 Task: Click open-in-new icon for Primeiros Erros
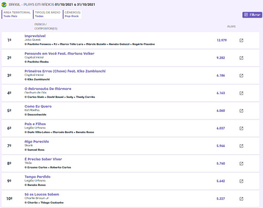click(241, 76)
